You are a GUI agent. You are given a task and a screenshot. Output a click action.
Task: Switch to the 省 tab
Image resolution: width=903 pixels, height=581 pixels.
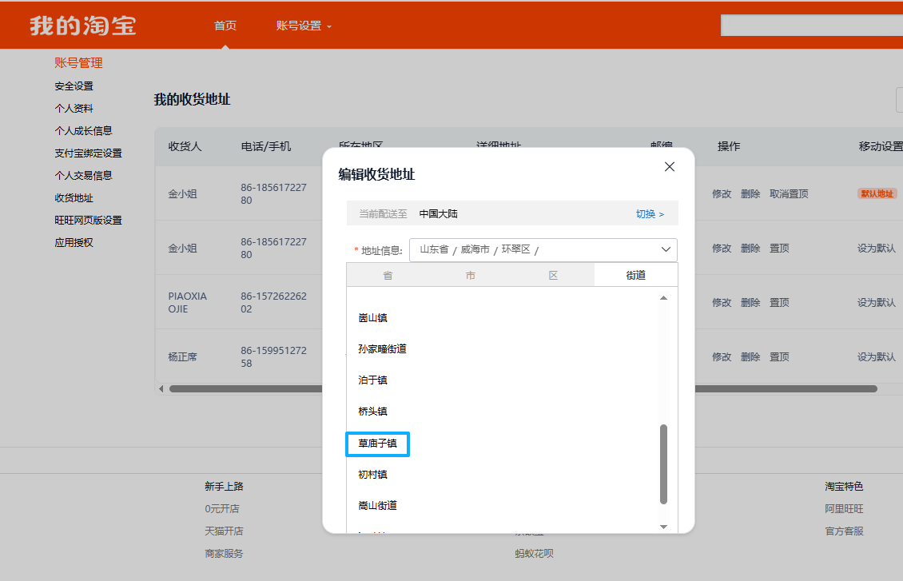point(388,276)
